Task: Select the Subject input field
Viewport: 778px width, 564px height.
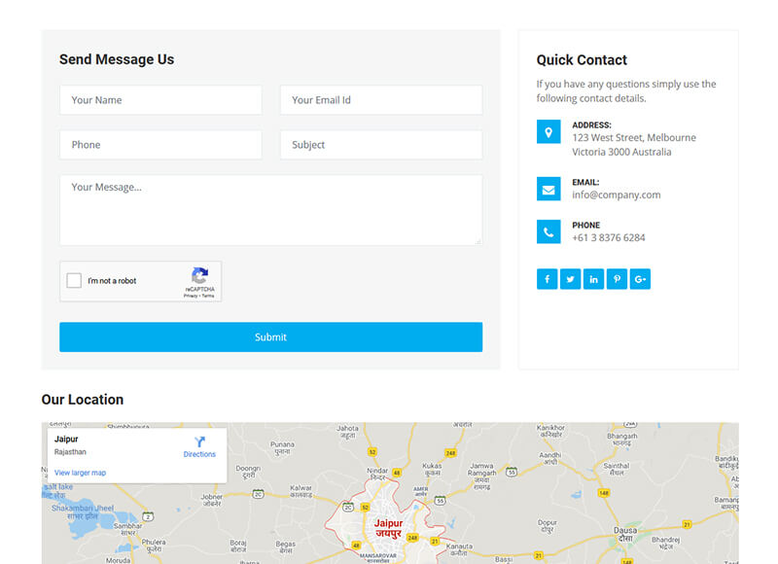Action: (x=381, y=145)
